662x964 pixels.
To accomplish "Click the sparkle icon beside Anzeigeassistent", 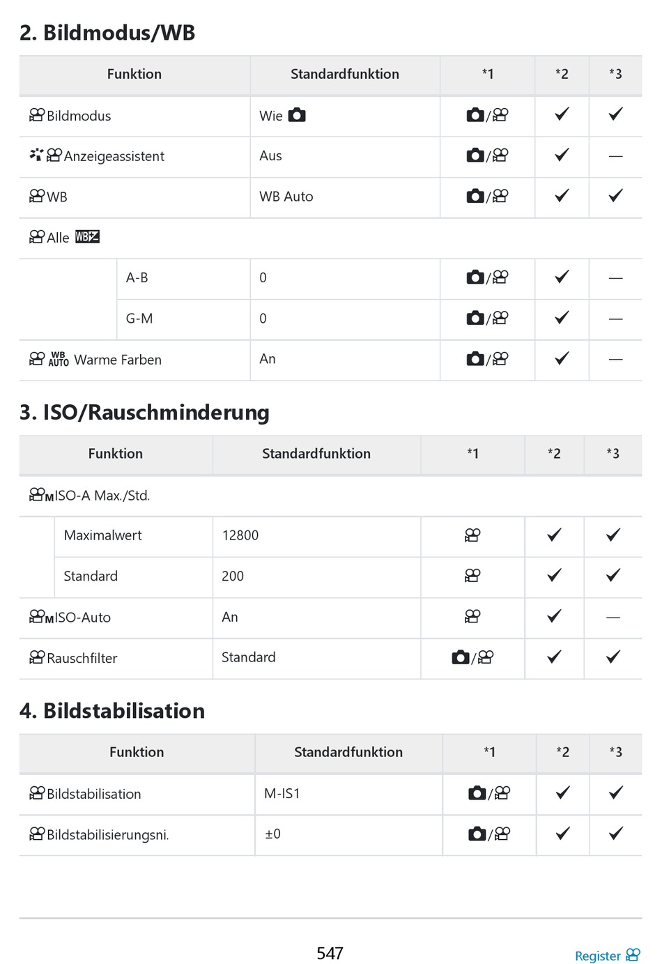I will pos(36,155).
